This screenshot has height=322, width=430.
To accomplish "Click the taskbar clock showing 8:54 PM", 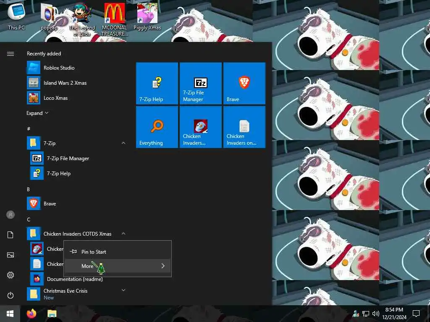I will pyautogui.click(x=394, y=314).
